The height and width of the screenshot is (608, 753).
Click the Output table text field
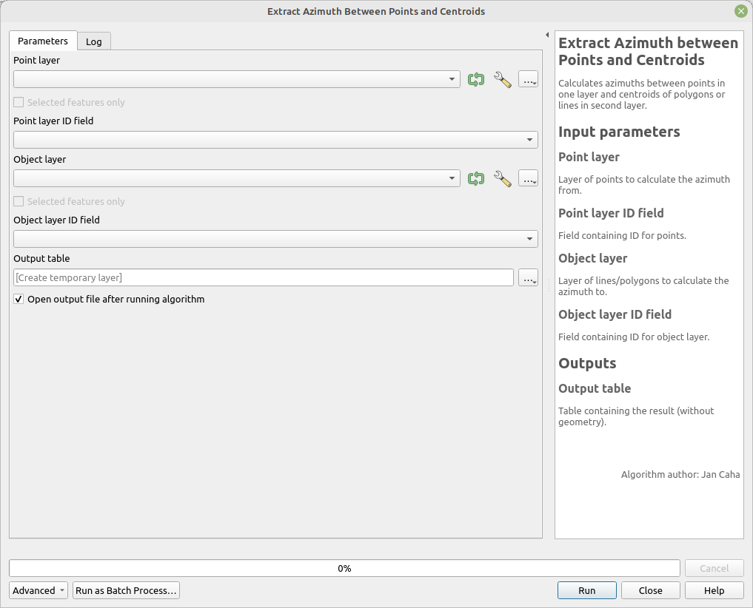tap(263, 277)
